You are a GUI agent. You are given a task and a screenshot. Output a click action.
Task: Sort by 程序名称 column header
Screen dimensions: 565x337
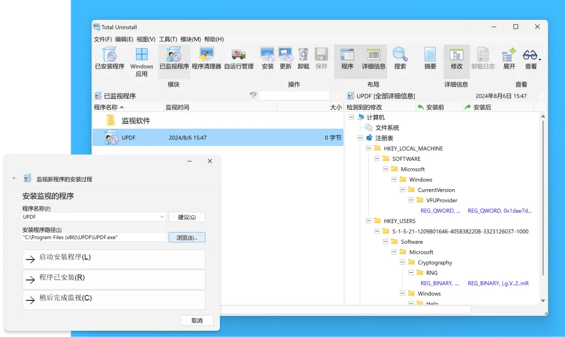point(128,107)
